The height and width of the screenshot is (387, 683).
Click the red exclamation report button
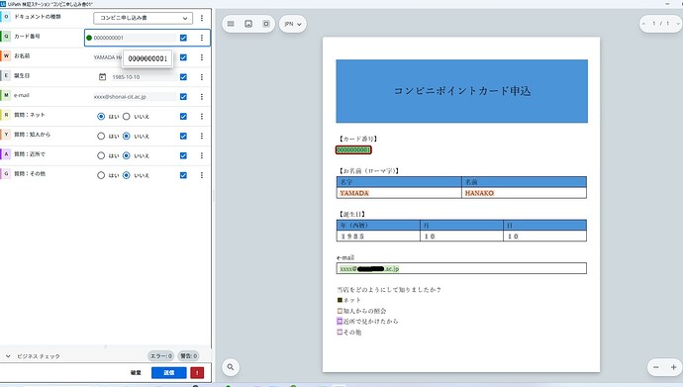pyautogui.click(x=197, y=372)
